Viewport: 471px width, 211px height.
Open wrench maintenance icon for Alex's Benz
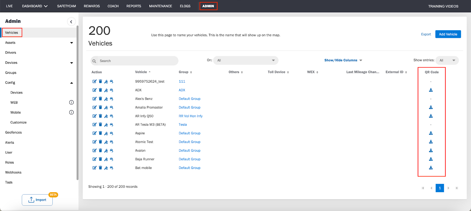(x=106, y=99)
